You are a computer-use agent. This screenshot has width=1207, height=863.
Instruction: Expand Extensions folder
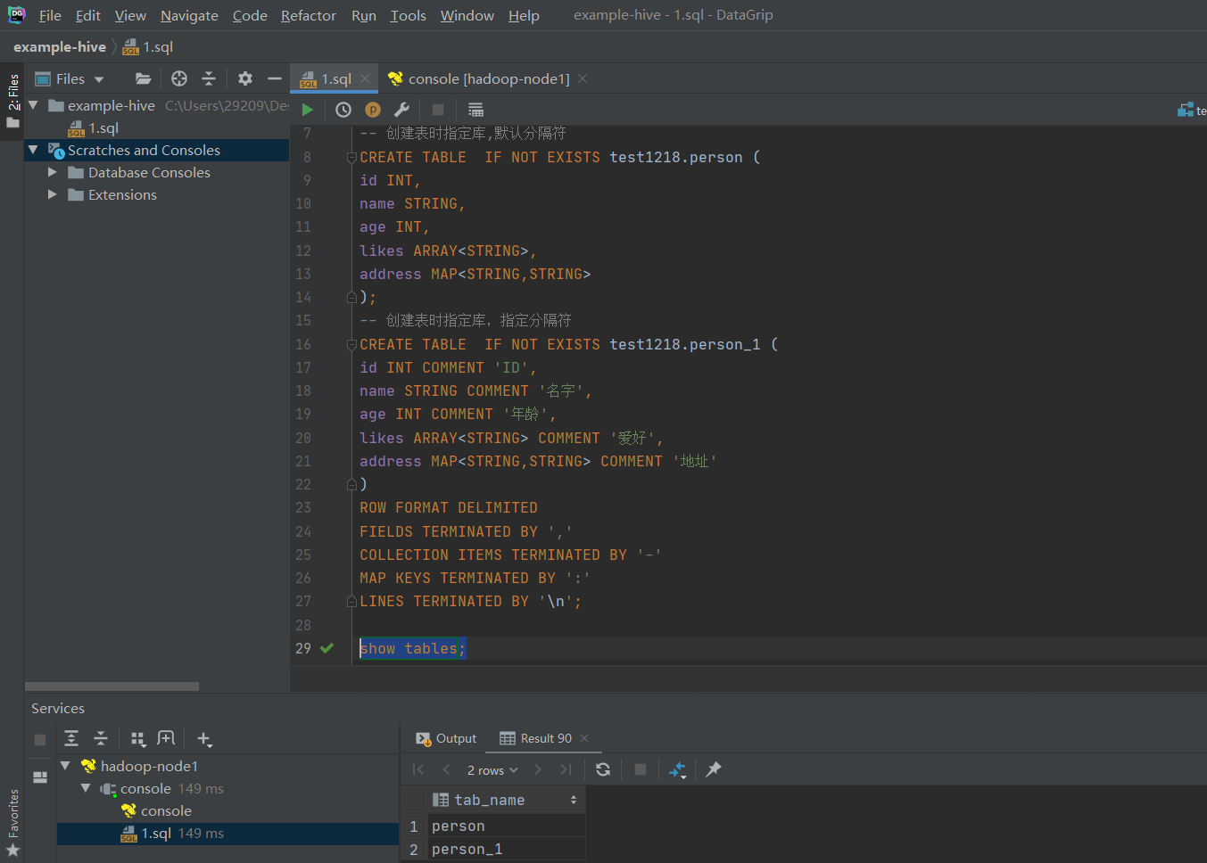52,194
